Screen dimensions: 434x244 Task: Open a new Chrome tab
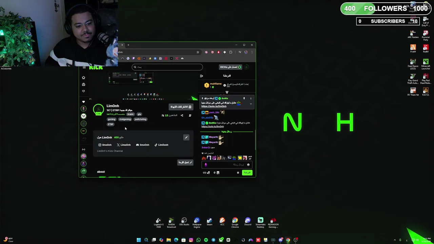[128, 45]
